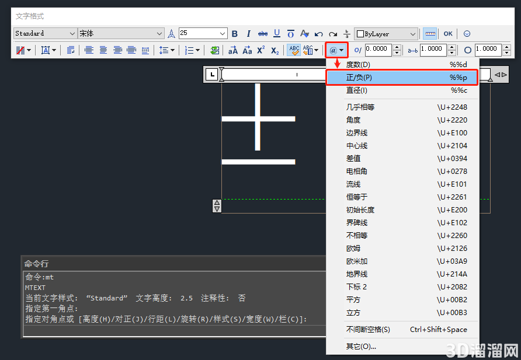Image resolution: width=521 pixels, height=360 pixels.
Task: Insert 中心线 symbol
Action: (402, 146)
